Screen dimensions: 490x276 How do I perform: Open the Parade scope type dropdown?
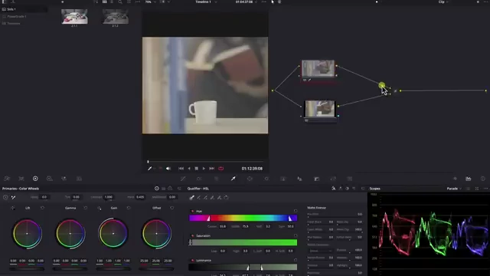point(454,189)
